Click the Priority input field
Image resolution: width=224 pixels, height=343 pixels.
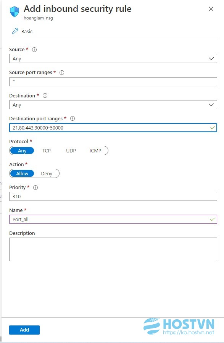[113, 196]
